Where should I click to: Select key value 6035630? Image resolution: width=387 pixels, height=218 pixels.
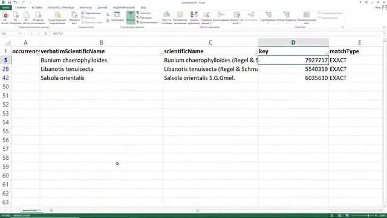(293, 78)
